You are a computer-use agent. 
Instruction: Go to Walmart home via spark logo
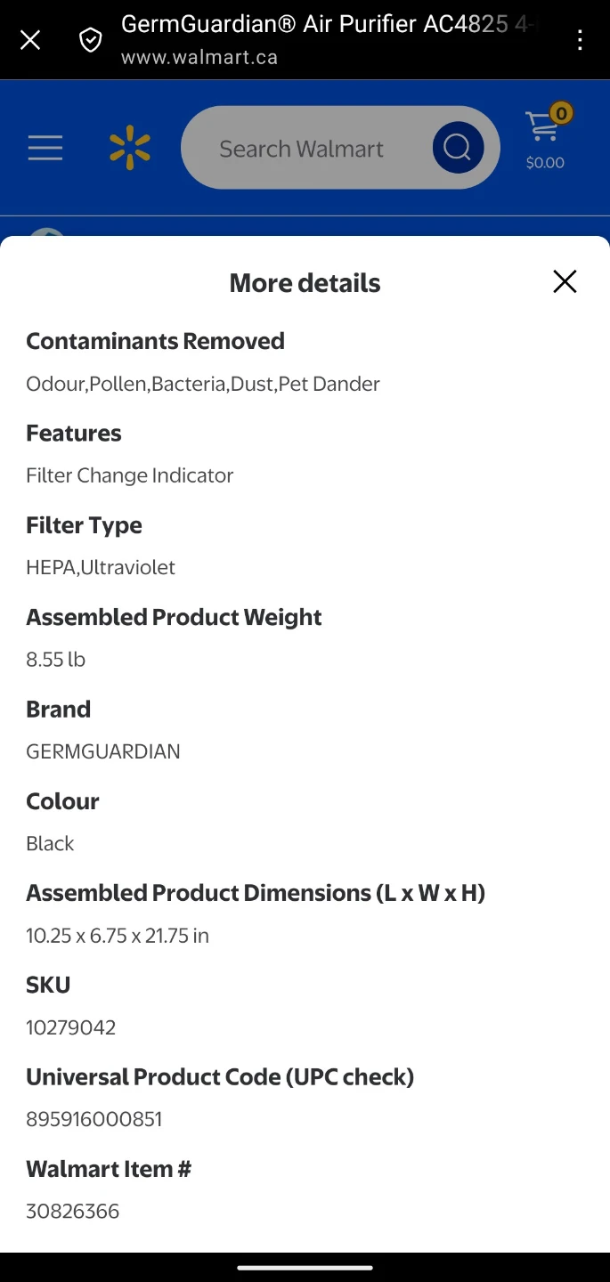tap(130, 148)
